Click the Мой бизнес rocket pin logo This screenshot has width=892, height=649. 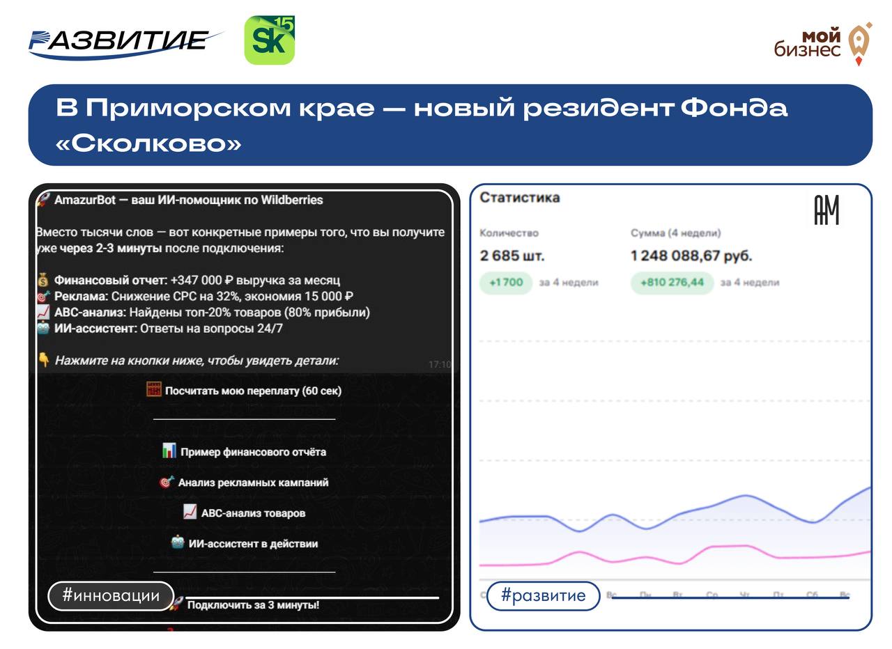point(859,43)
